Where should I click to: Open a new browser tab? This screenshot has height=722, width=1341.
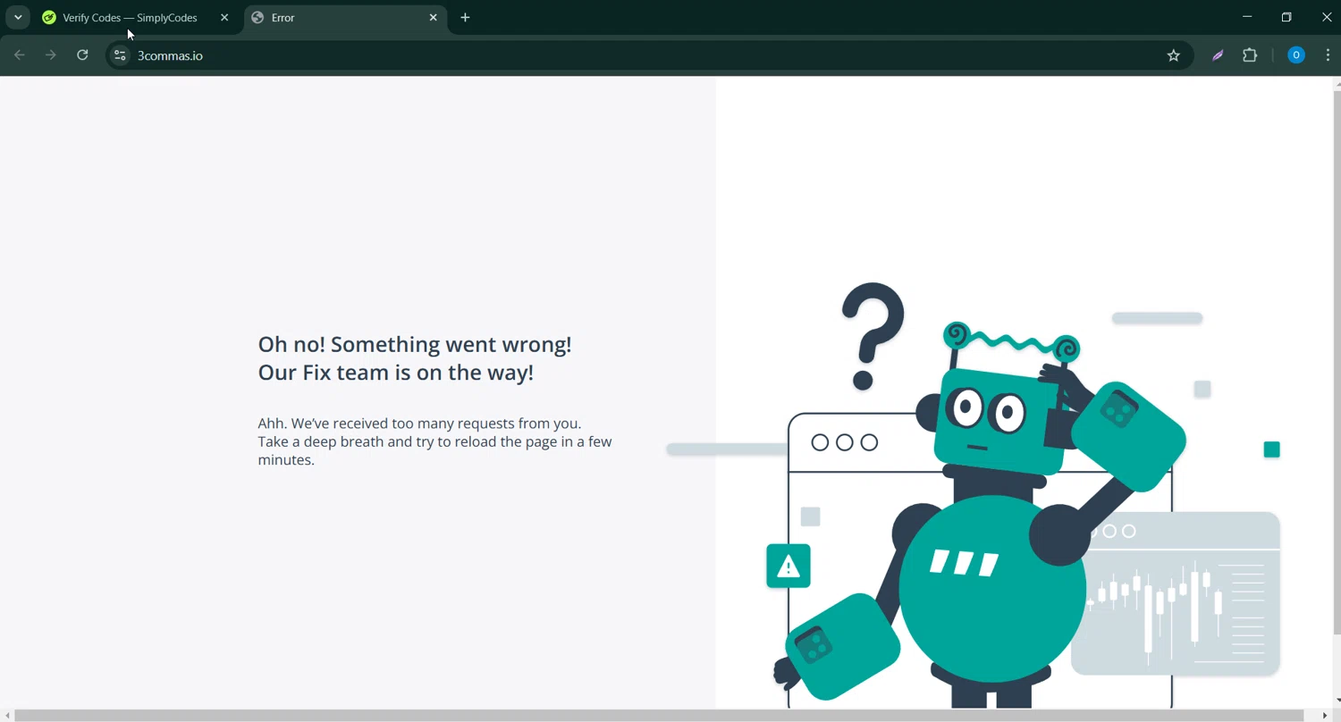point(465,18)
